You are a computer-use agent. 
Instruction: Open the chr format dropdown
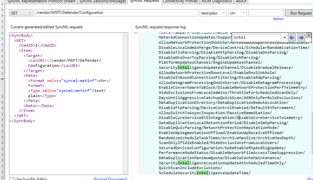(237, 13)
